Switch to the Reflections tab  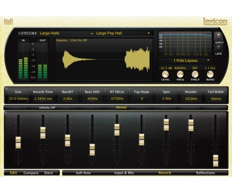coord(205,173)
